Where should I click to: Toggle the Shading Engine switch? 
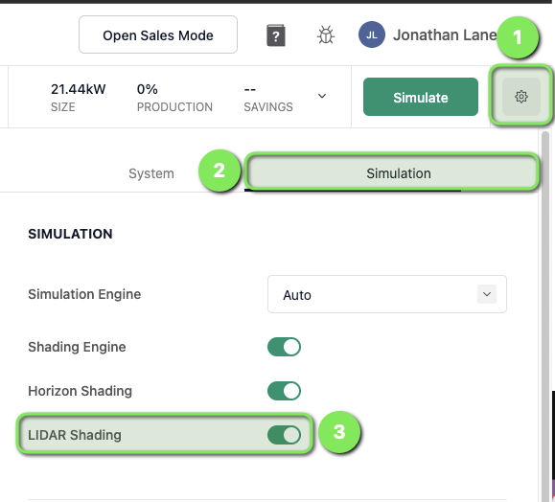284,347
